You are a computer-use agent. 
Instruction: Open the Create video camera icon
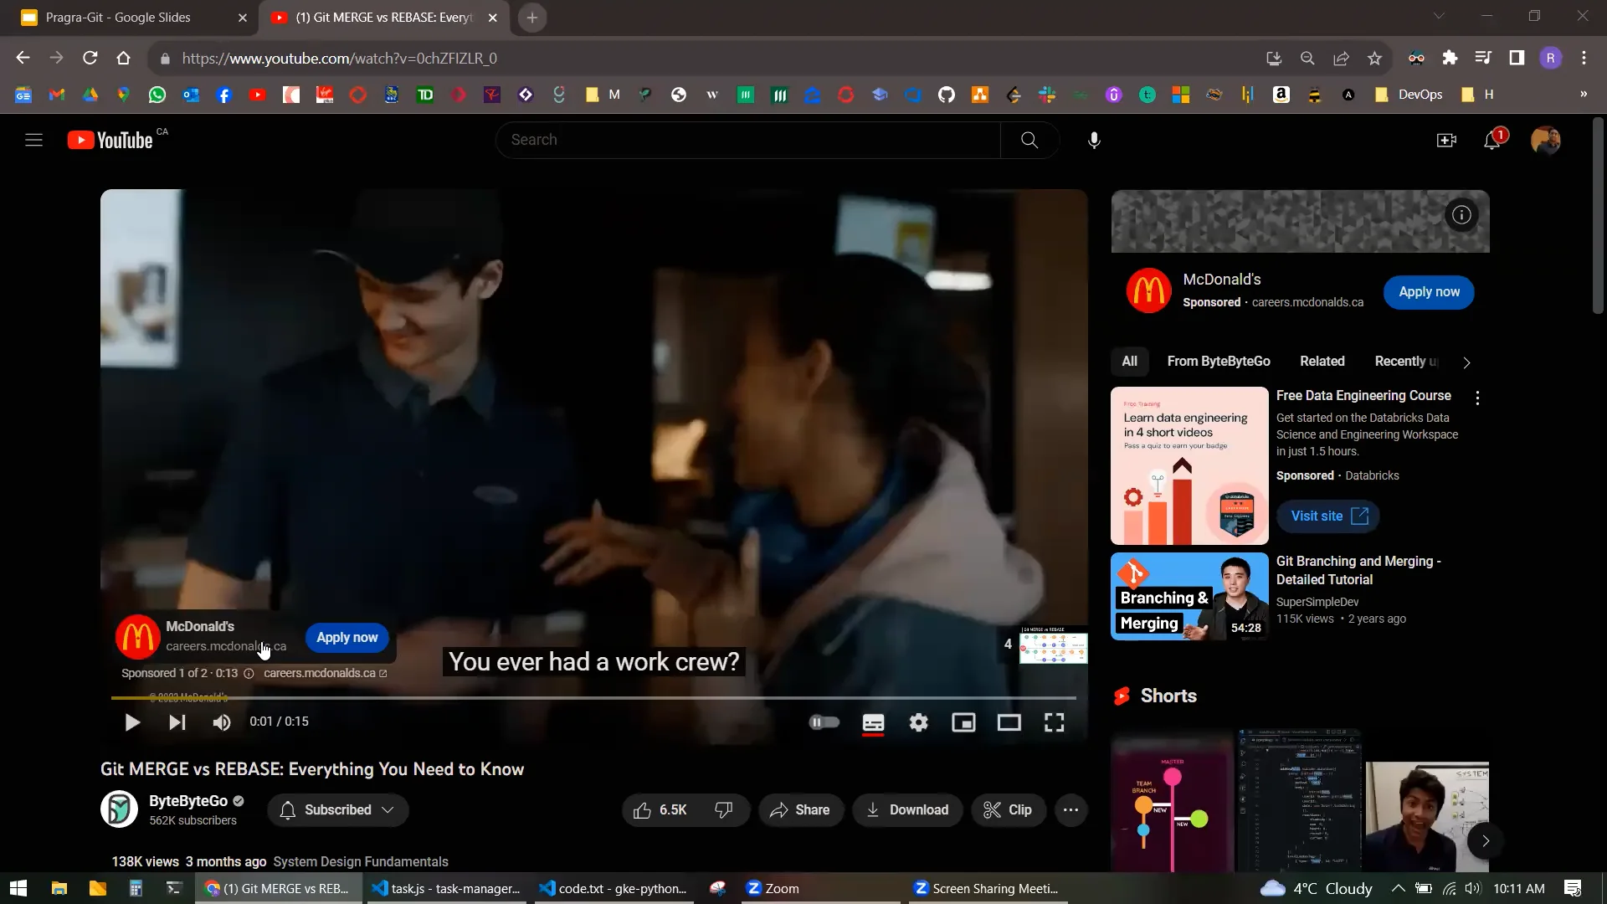[1446, 141]
